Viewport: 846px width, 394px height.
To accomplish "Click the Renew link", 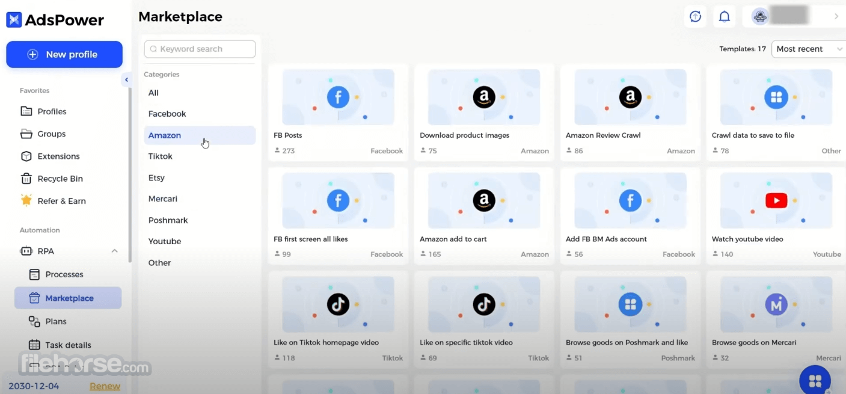I will 105,386.
